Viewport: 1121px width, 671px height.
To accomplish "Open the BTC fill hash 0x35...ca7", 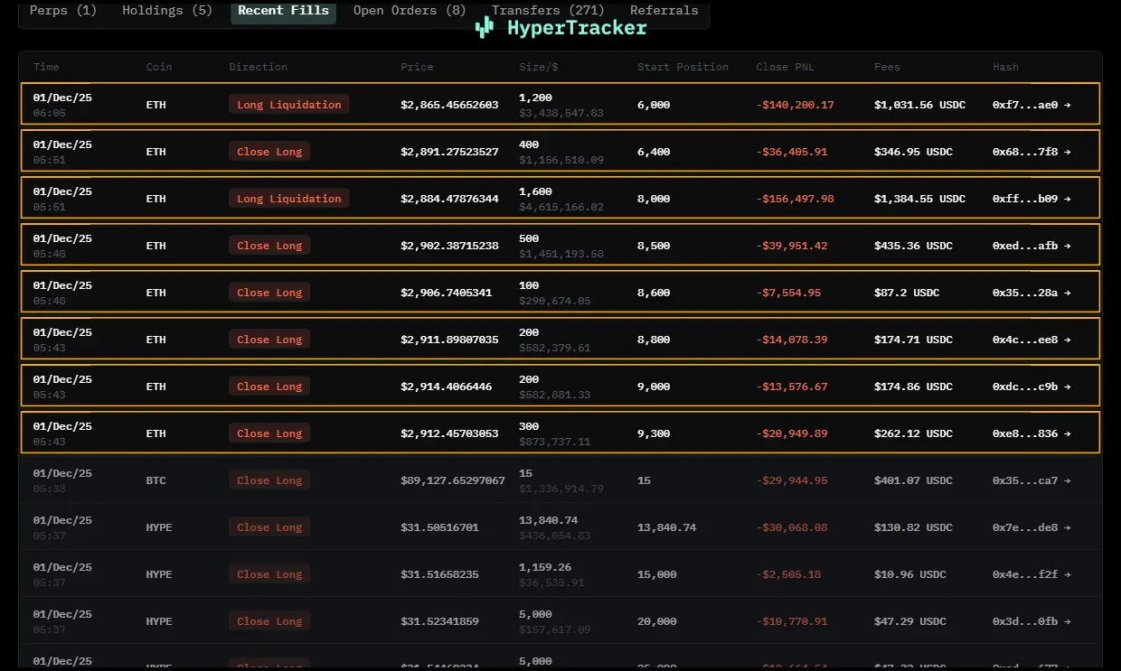I will pyautogui.click(x=1031, y=480).
